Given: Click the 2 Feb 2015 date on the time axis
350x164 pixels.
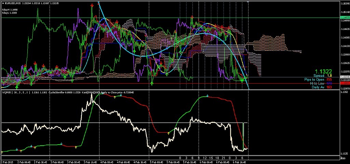Looking at the screenshot, I should coord(7,162).
